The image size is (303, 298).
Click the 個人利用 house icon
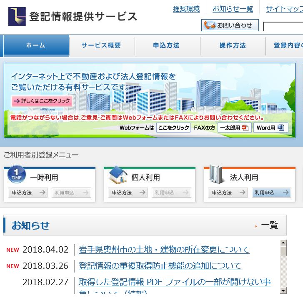click(118, 175)
